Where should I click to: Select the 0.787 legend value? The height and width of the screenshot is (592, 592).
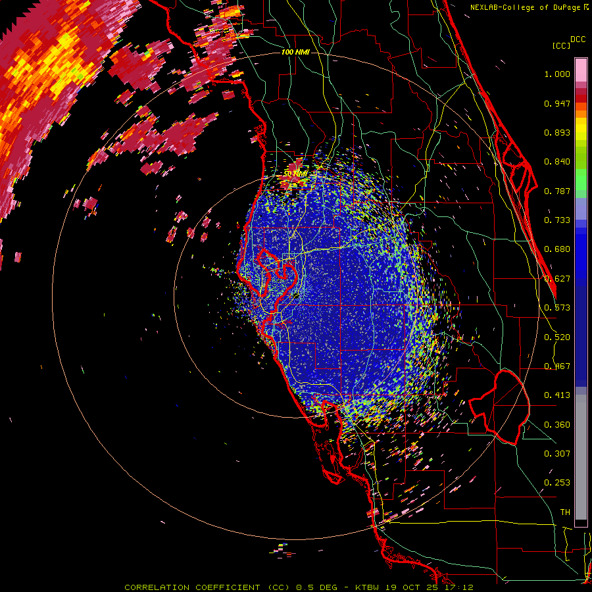tap(557, 191)
